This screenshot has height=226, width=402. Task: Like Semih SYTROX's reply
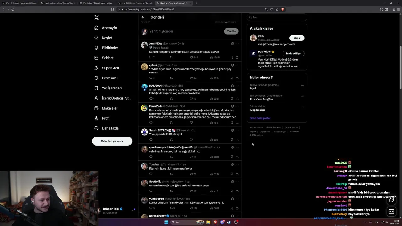tap(191, 140)
